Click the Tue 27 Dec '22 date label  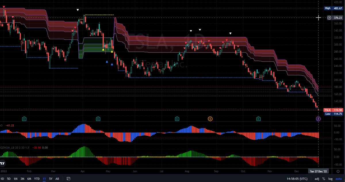pyautogui.click(x=319, y=171)
